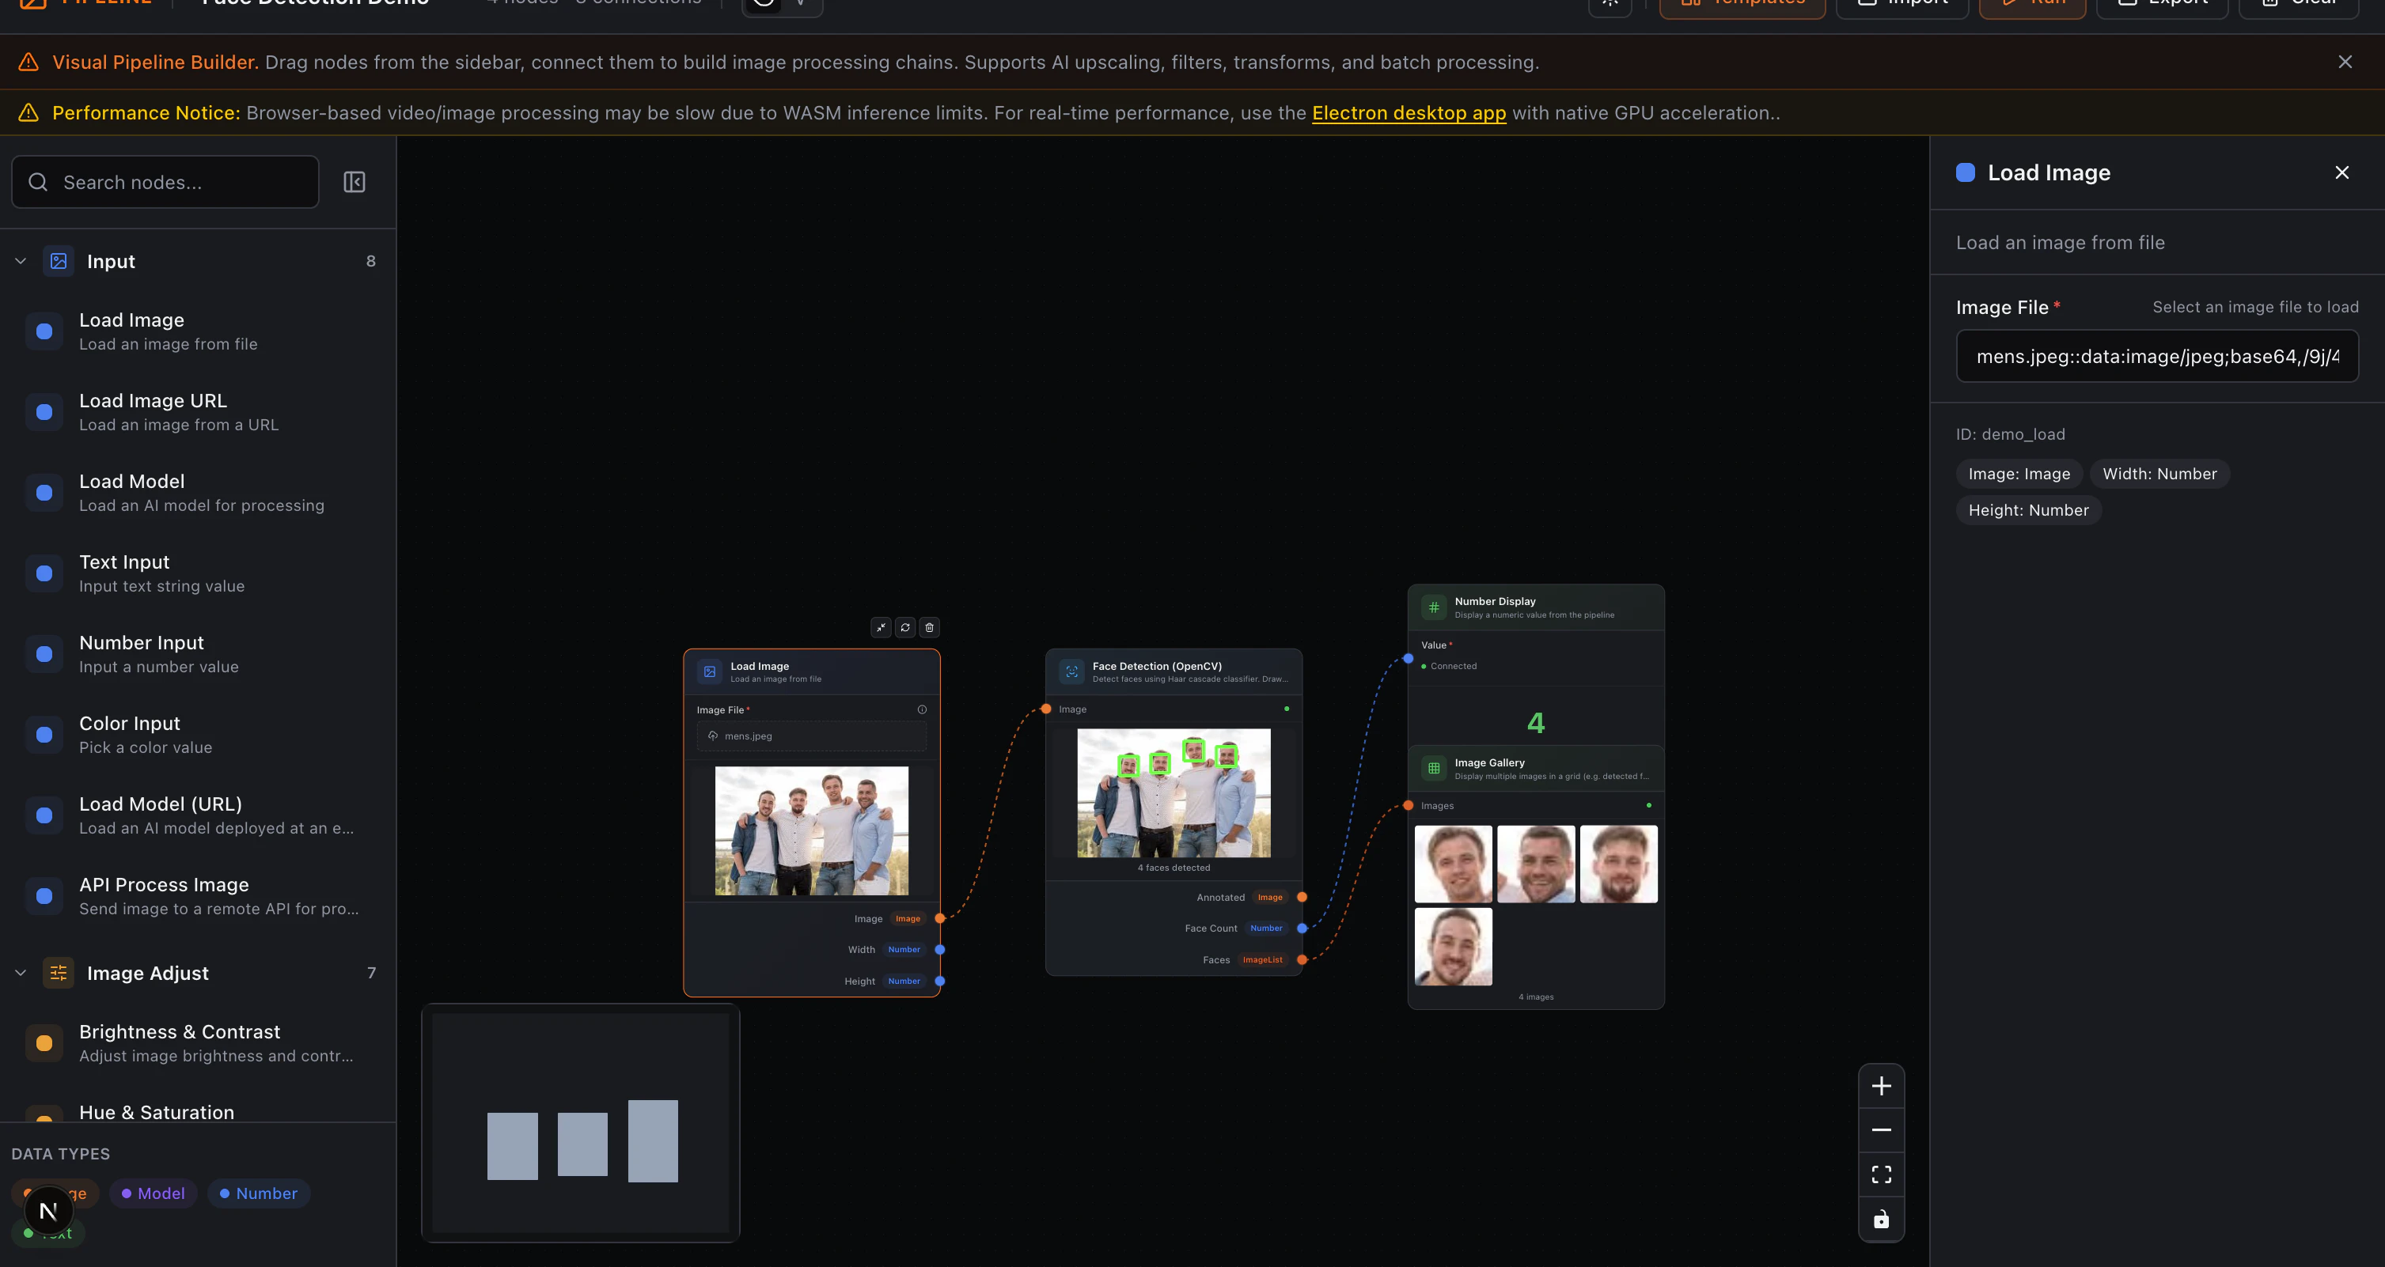Zoom out of the canvas

point(1880,1130)
